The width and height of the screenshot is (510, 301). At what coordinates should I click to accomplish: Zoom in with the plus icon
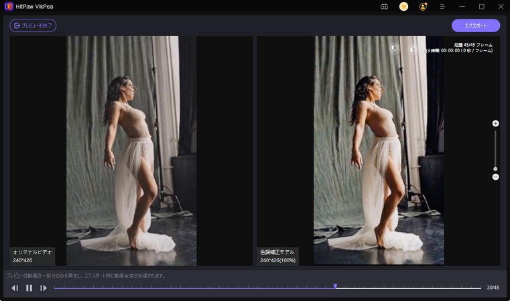[495, 124]
